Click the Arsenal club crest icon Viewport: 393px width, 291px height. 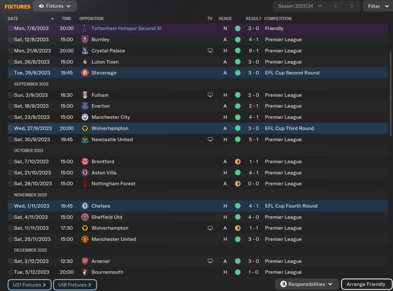pyautogui.click(x=85, y=261)
